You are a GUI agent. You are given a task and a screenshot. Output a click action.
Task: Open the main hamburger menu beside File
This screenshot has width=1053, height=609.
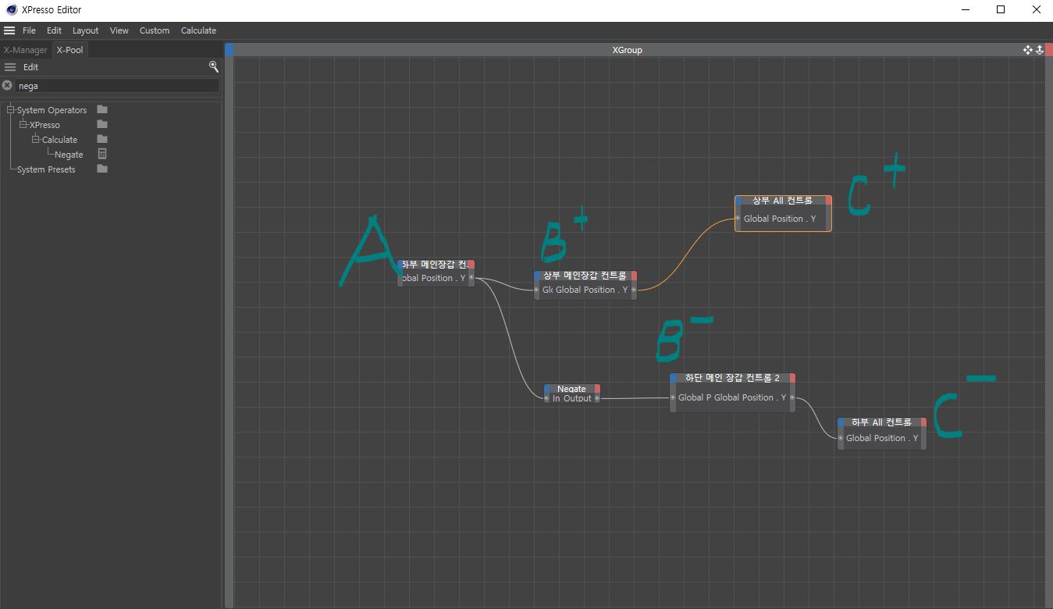pos(9,30)
